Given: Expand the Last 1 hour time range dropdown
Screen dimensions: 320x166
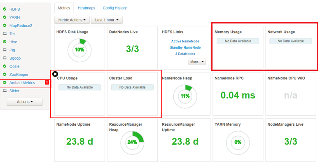Looking at the screenshot, I should (x=106, y=20).
